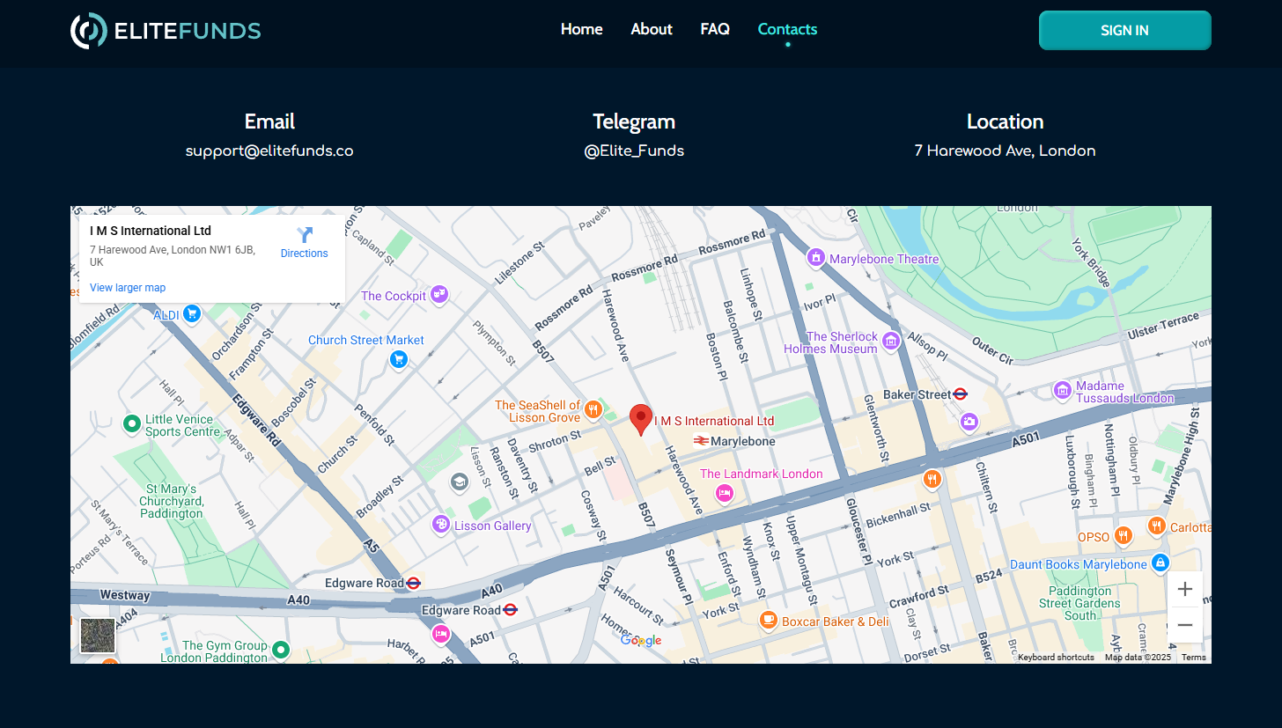Image resolution: width=1282 pixels, height=728 pixels.
Task: Click the restaurant marker on Gloucester Pl junction
Action: (x=932, y=479)
